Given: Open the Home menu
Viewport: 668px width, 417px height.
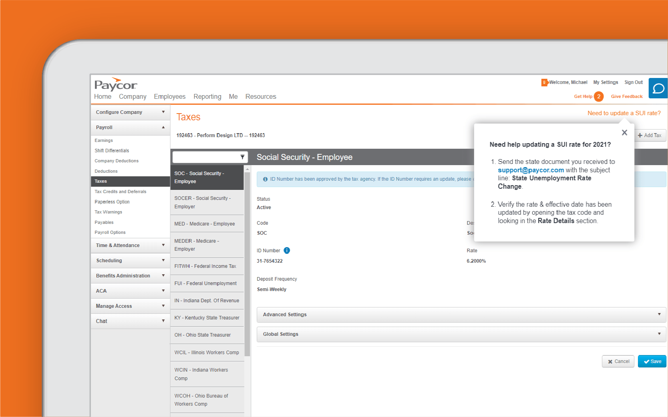Looking at the screenshot, I should coord(103,97).
